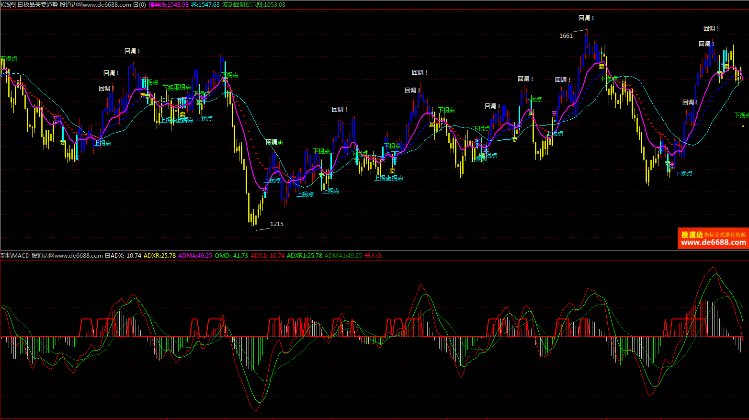The image size is (749, 420).
Task: Click the green ADXR1:25.78 readout
Action: 304,256
